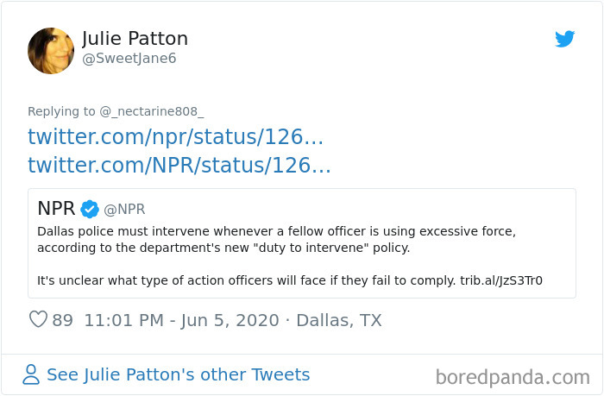Open the @_nectarine808_ mention
Screen dimensions: 604x396
[152, 111]
